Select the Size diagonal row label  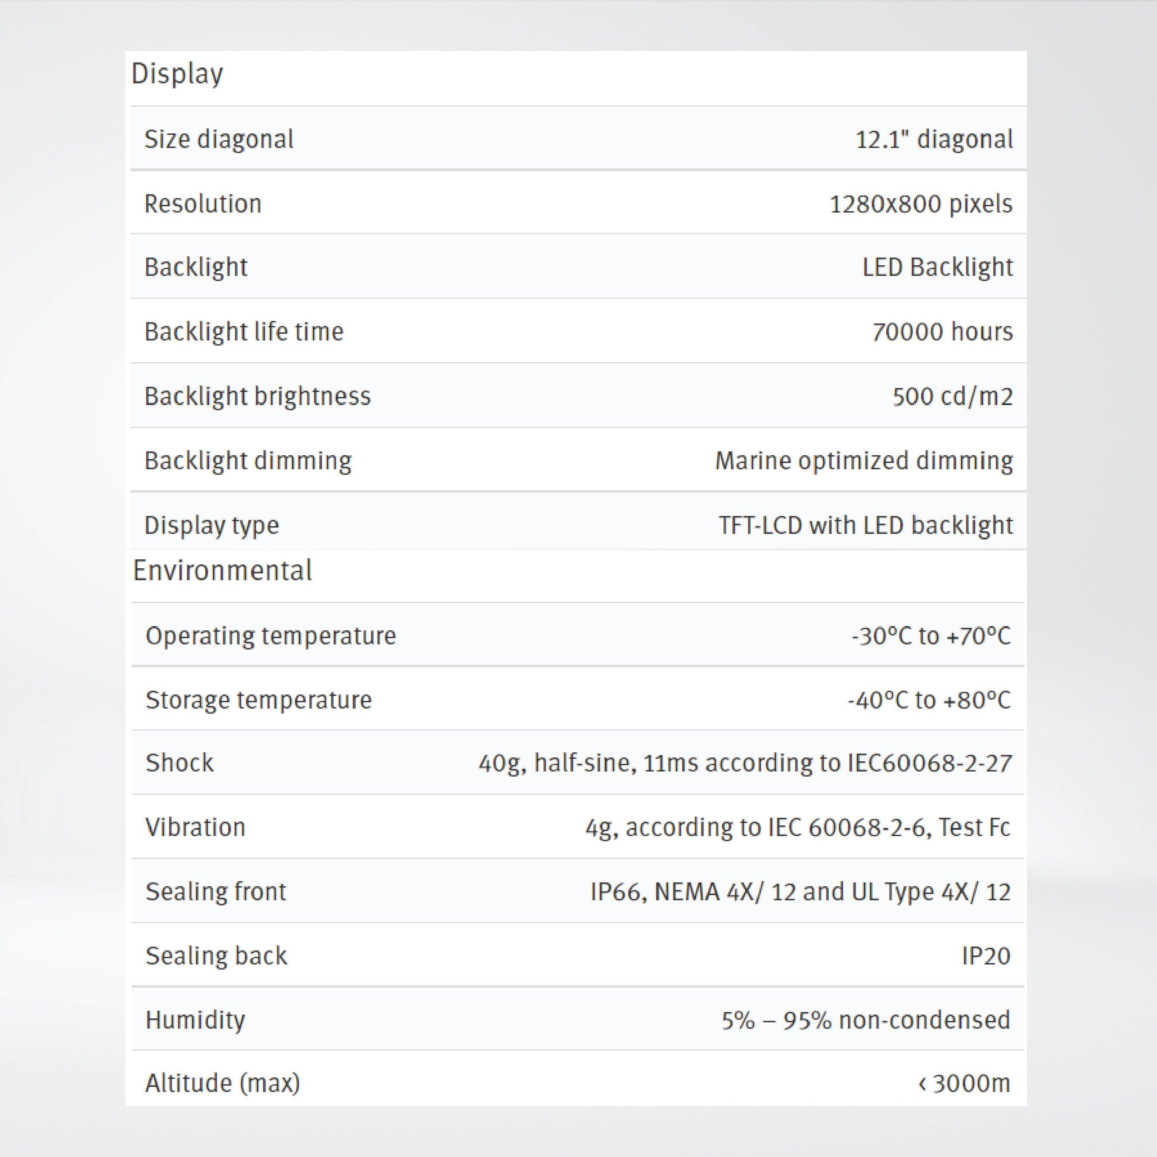click(218, 139)
